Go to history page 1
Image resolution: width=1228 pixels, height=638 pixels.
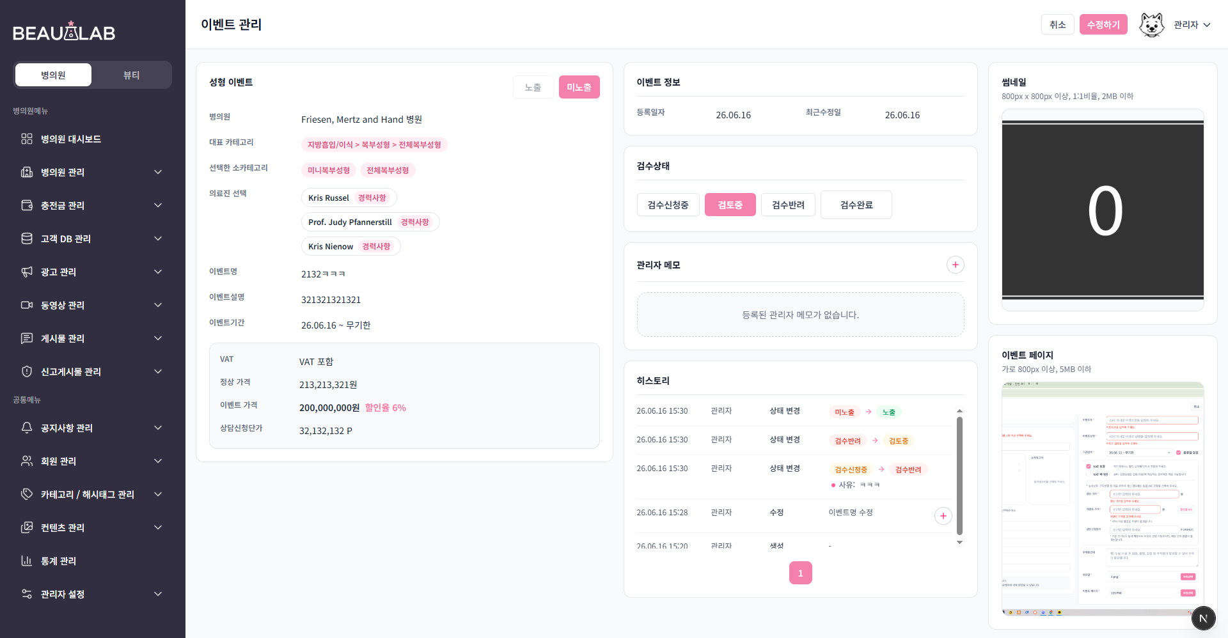point(800,573)
